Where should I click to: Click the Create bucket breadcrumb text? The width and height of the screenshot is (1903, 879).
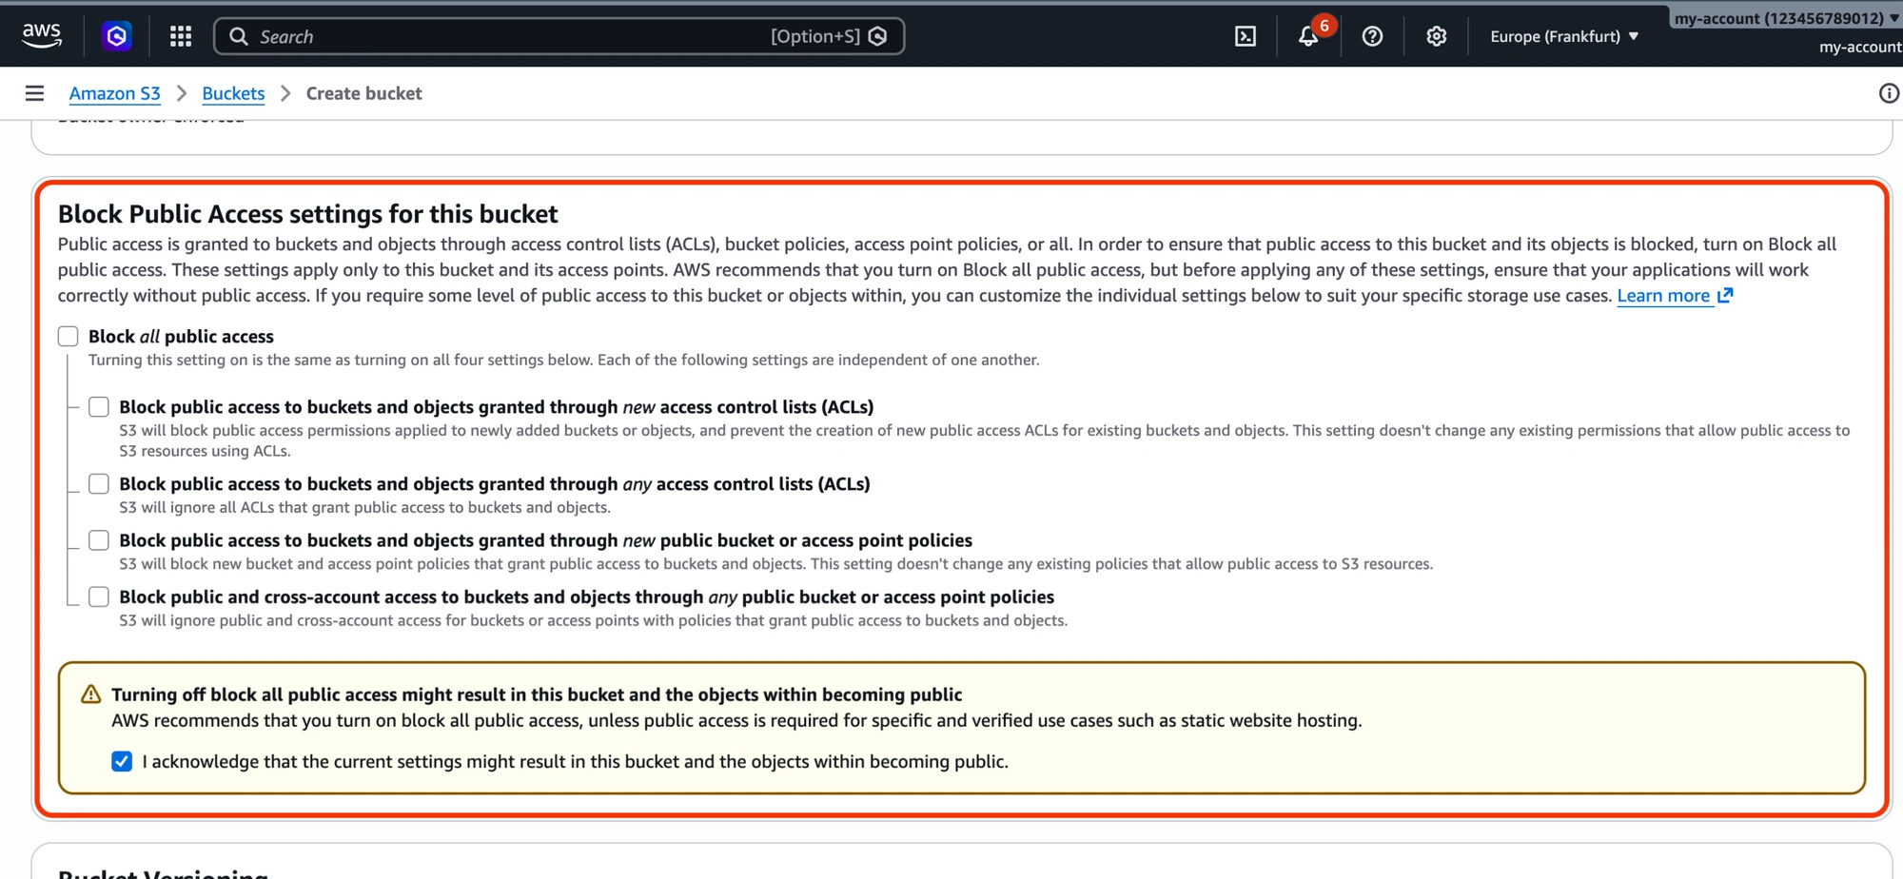(x=363, y=93)
